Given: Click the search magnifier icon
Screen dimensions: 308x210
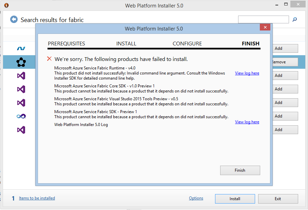Looking at the screenshot, I should (x=294, y=20).
